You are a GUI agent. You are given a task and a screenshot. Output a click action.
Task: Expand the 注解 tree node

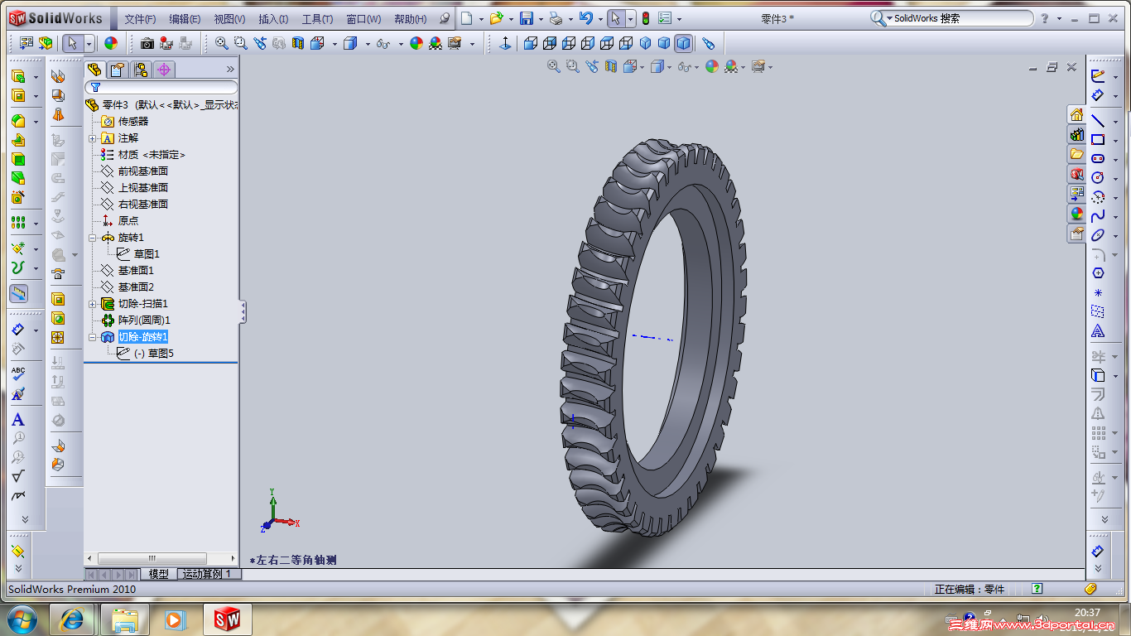point(93,138)
